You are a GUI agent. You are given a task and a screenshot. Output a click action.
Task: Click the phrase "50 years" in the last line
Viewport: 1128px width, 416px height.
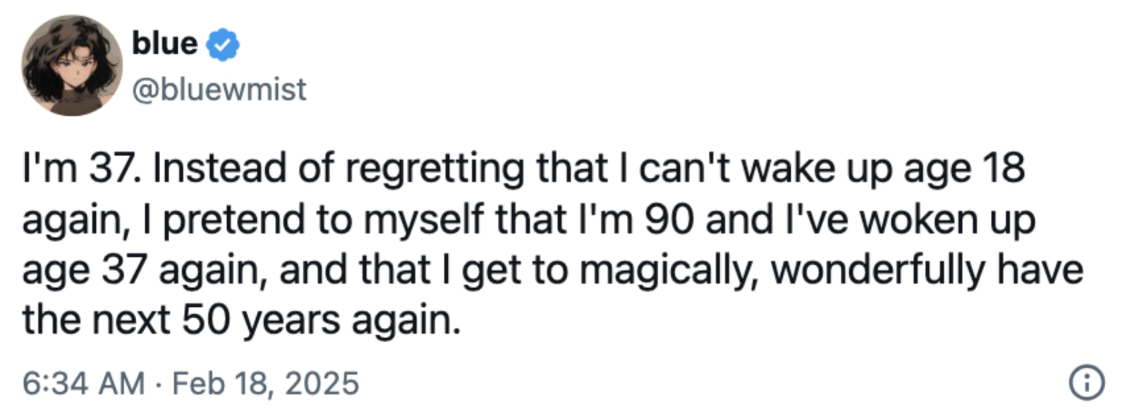coord(261,322)
